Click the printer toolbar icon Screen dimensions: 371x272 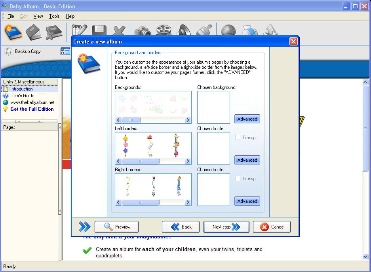(249, 30)
